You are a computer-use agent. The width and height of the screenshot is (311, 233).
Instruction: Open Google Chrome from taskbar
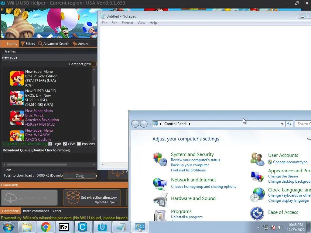[x=46, y=227]
